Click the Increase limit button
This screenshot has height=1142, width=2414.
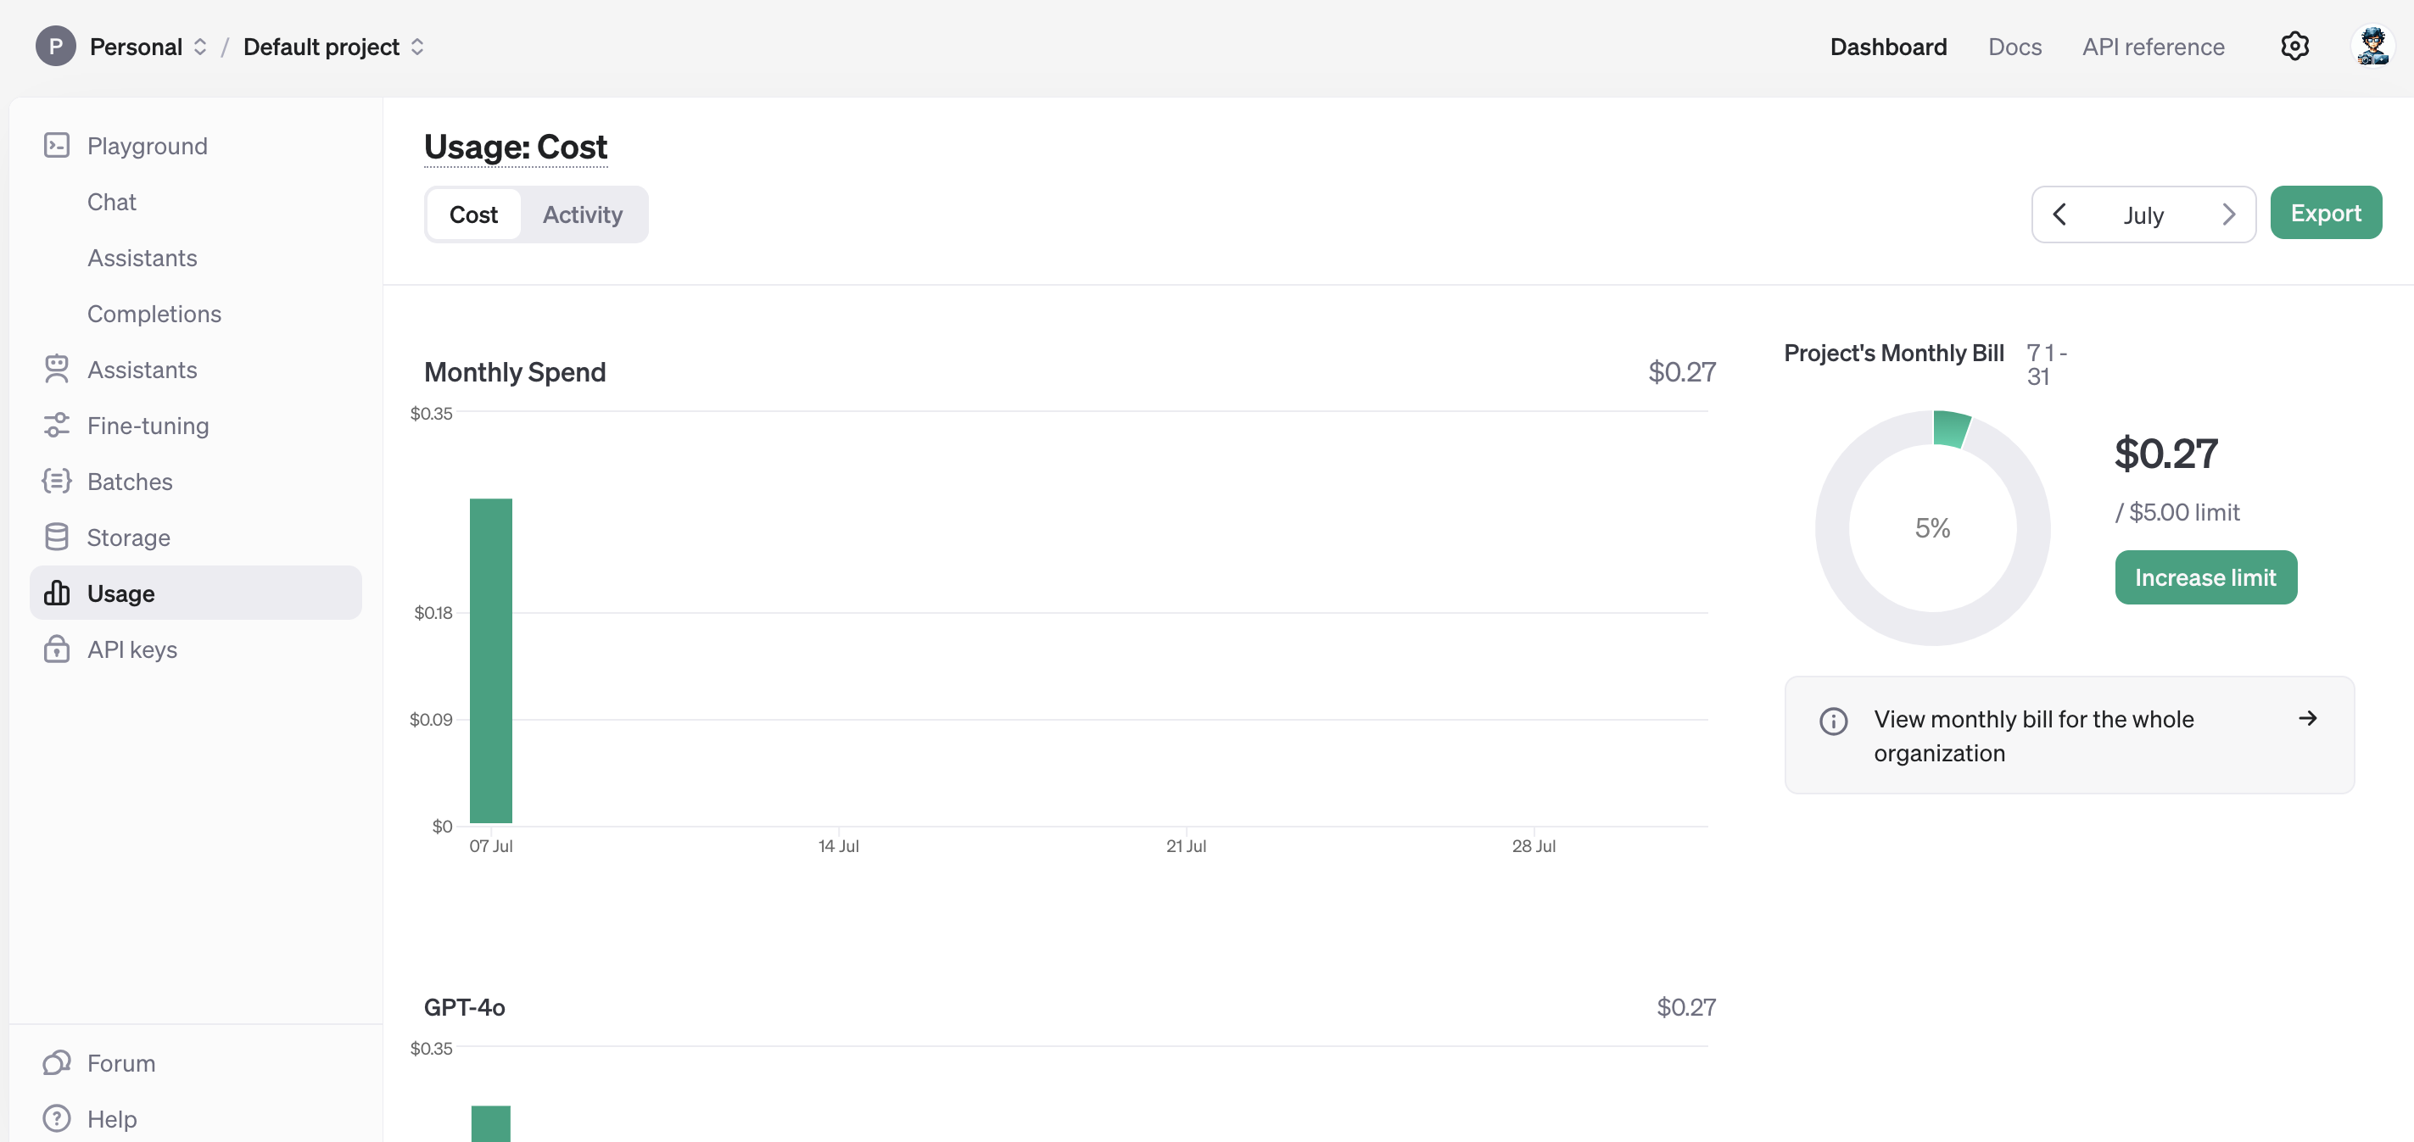(2205, 577)
